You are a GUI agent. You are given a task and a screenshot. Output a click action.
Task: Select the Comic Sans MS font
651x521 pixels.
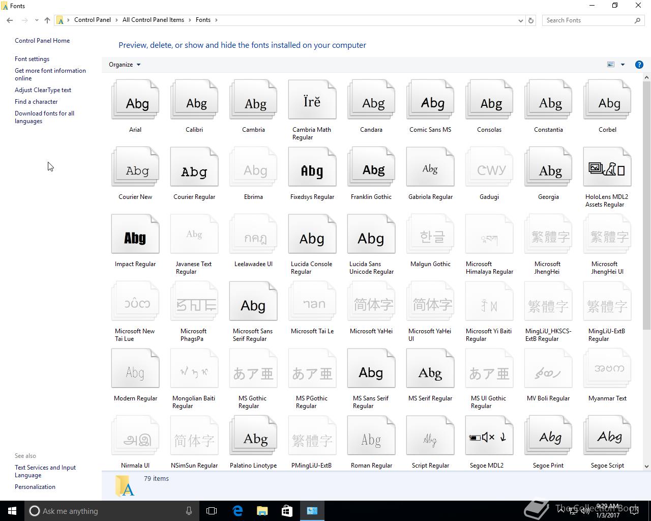click(x=430, y=100)
